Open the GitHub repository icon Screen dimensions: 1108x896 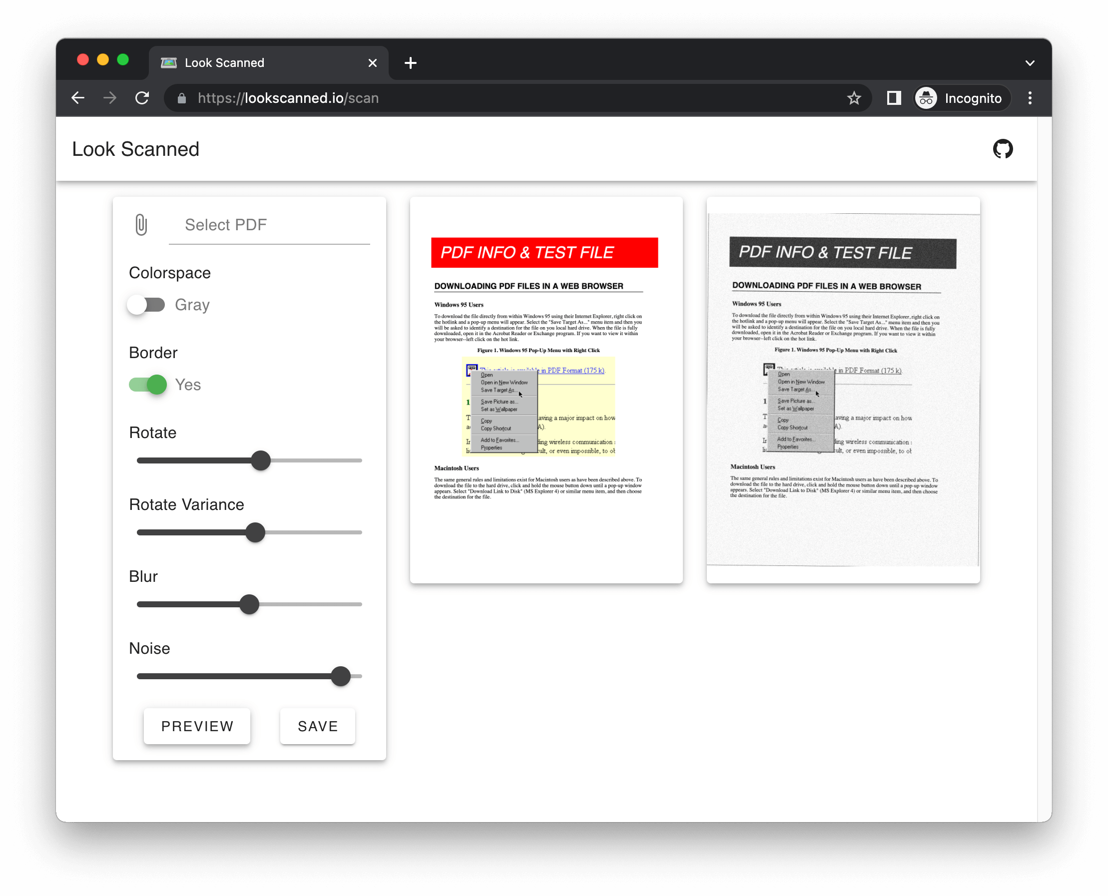tap(1002, 149)
